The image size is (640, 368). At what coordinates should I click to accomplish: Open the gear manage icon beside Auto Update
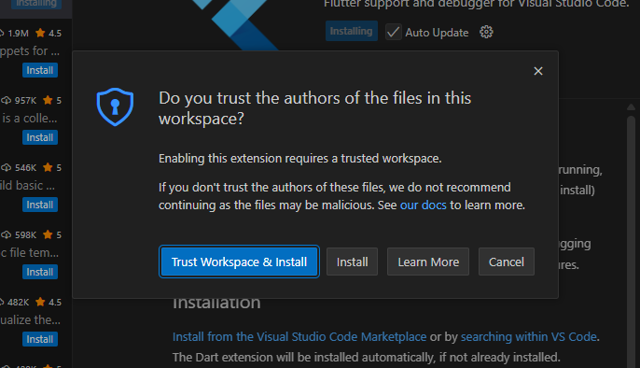486,32
